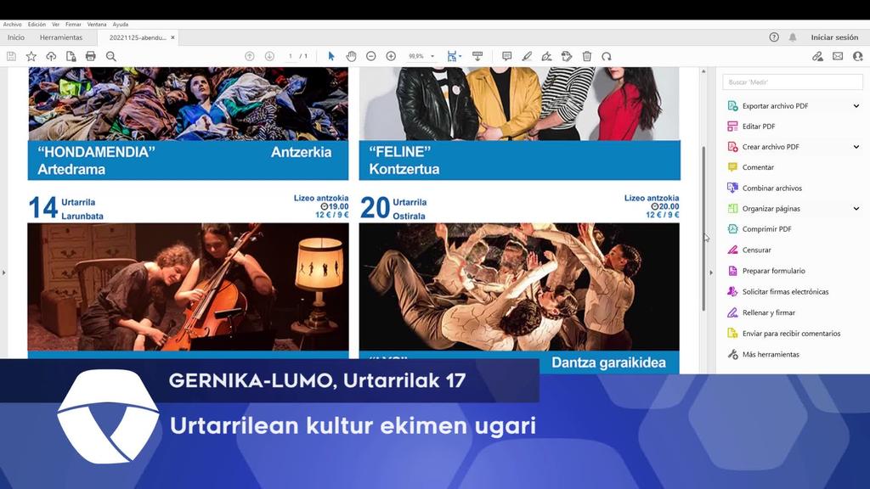Screen dimensions: 870x489
Task: Open Enviar para recibir comentarios
Action: pos(791,333)
